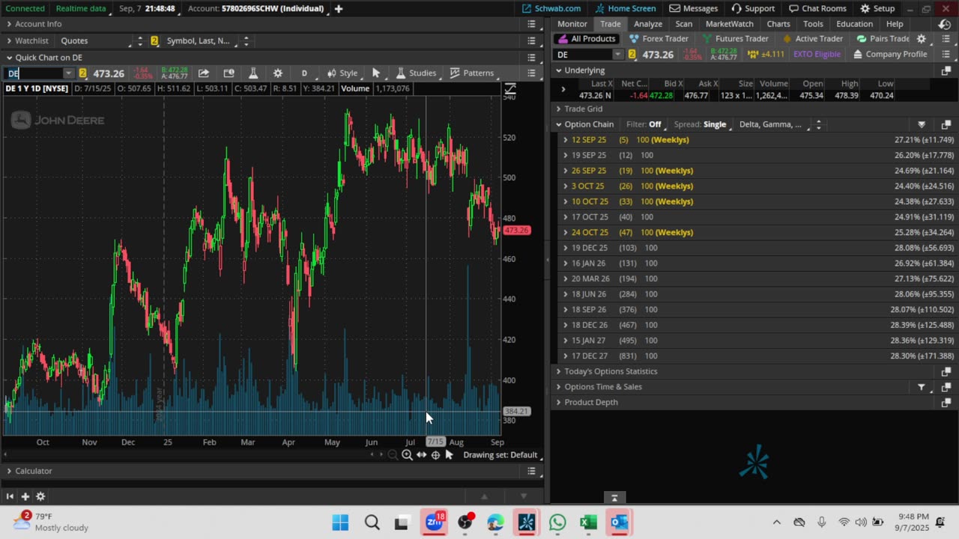959x539 pixels.
Task: Click the Options Time & Sales filter icon
Action: coord(922,387)
